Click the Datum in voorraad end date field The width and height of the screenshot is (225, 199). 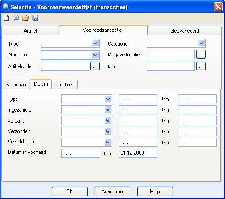pos(138,153)
